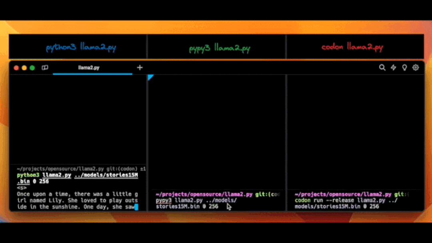The width and height of the screenshot is (432, 243).
Task: Open the settings gear icon
Action: tap(416, 68)
